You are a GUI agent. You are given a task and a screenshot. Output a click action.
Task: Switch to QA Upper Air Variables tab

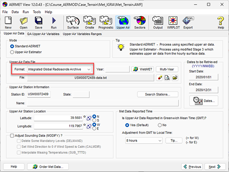click(43, 34)
